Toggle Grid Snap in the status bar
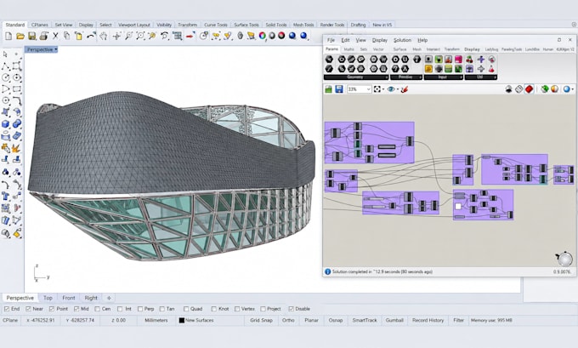The image size is (578, 348). (261, 320)
